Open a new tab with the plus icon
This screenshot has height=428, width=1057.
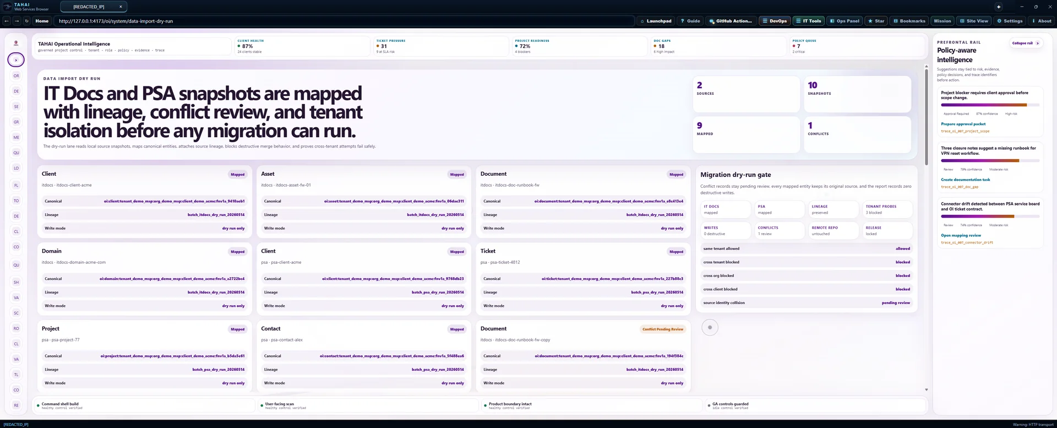pyautogui.click(x=999, y=7)
